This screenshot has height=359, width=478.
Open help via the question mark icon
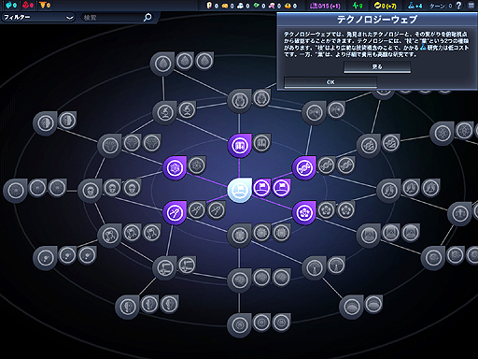point(458,6)
